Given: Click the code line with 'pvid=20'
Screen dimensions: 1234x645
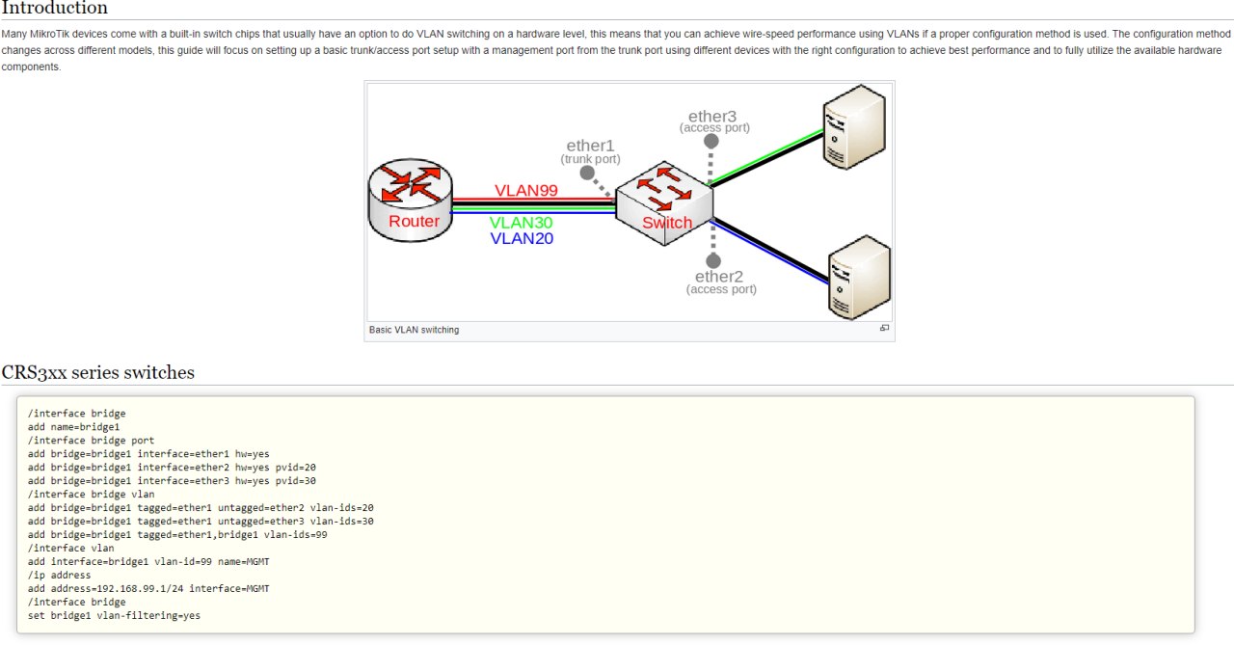Looking at the screenshot, I should pyautogui.click(x=172, y=467).
